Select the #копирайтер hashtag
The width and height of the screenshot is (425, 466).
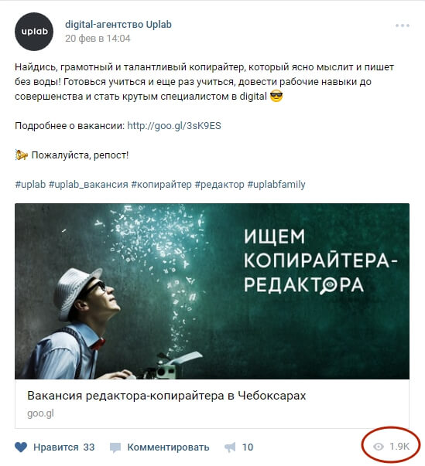(162, 185)
